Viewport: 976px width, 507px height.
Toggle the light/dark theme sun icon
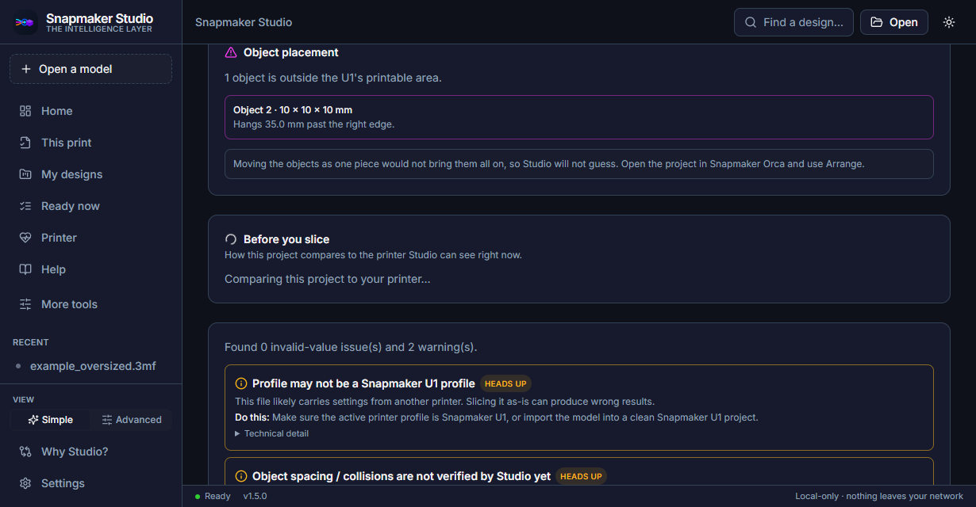pyautogui.click(x=949, y=22)
